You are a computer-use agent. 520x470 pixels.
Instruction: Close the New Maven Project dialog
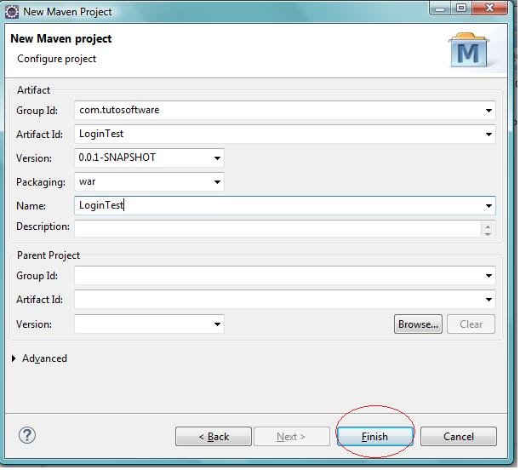click(489, 8)
